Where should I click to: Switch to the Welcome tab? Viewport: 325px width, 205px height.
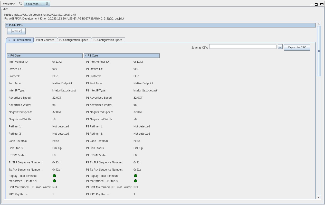[x=9, y=4]
